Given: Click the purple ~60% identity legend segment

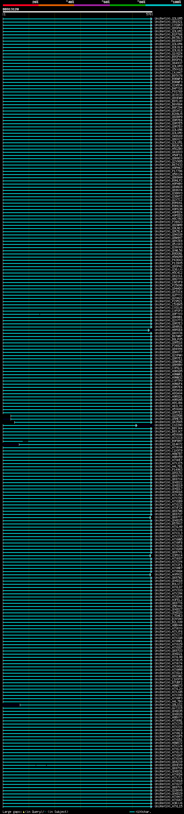Looking at the screenshot, I should pyautogui.click(x=92, y=5).
